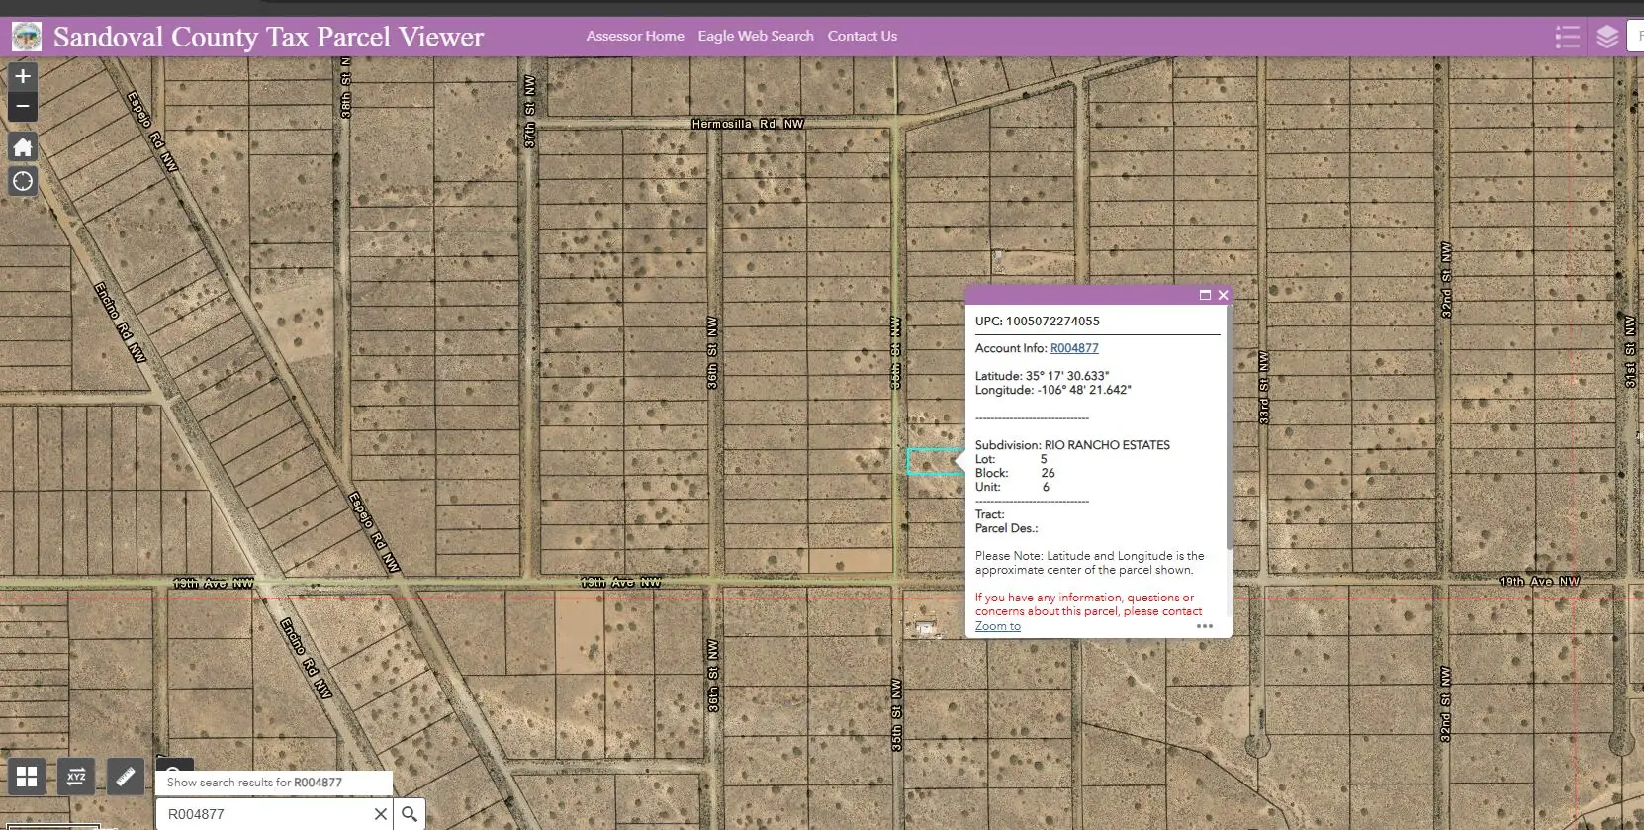Viewport: 1644px width, 830px height.
Task: Find my location on the map
Action: (23, 181)
